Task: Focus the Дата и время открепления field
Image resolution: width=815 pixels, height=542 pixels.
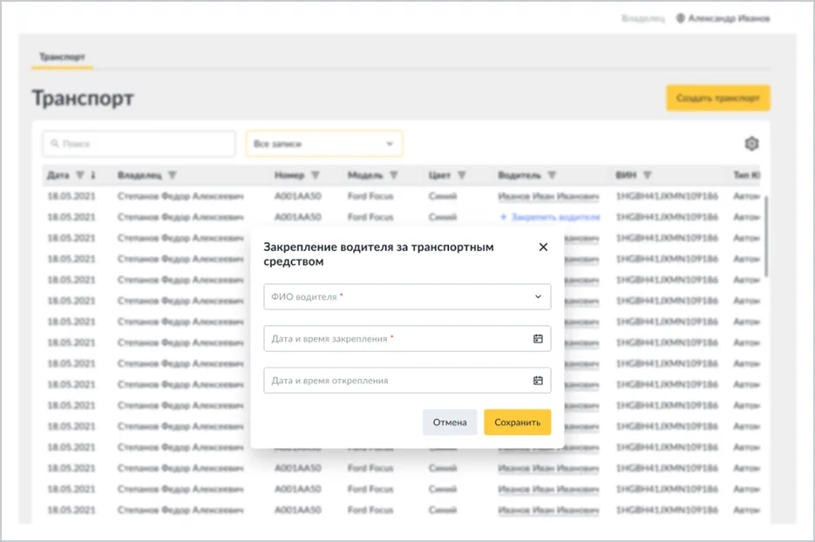Action: (407, 381)
